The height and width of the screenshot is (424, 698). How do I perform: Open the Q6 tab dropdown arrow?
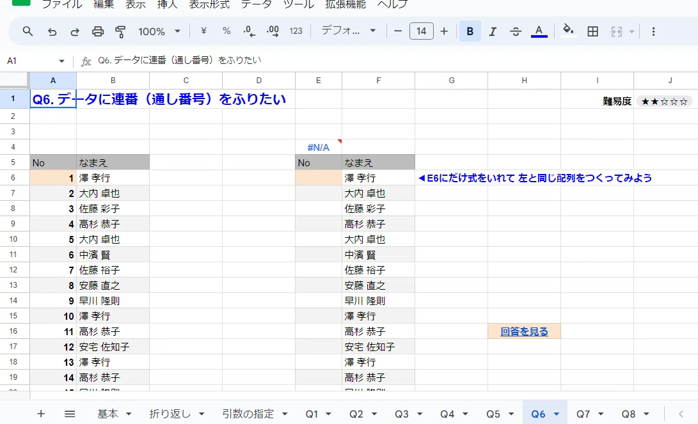coord(557,414)
